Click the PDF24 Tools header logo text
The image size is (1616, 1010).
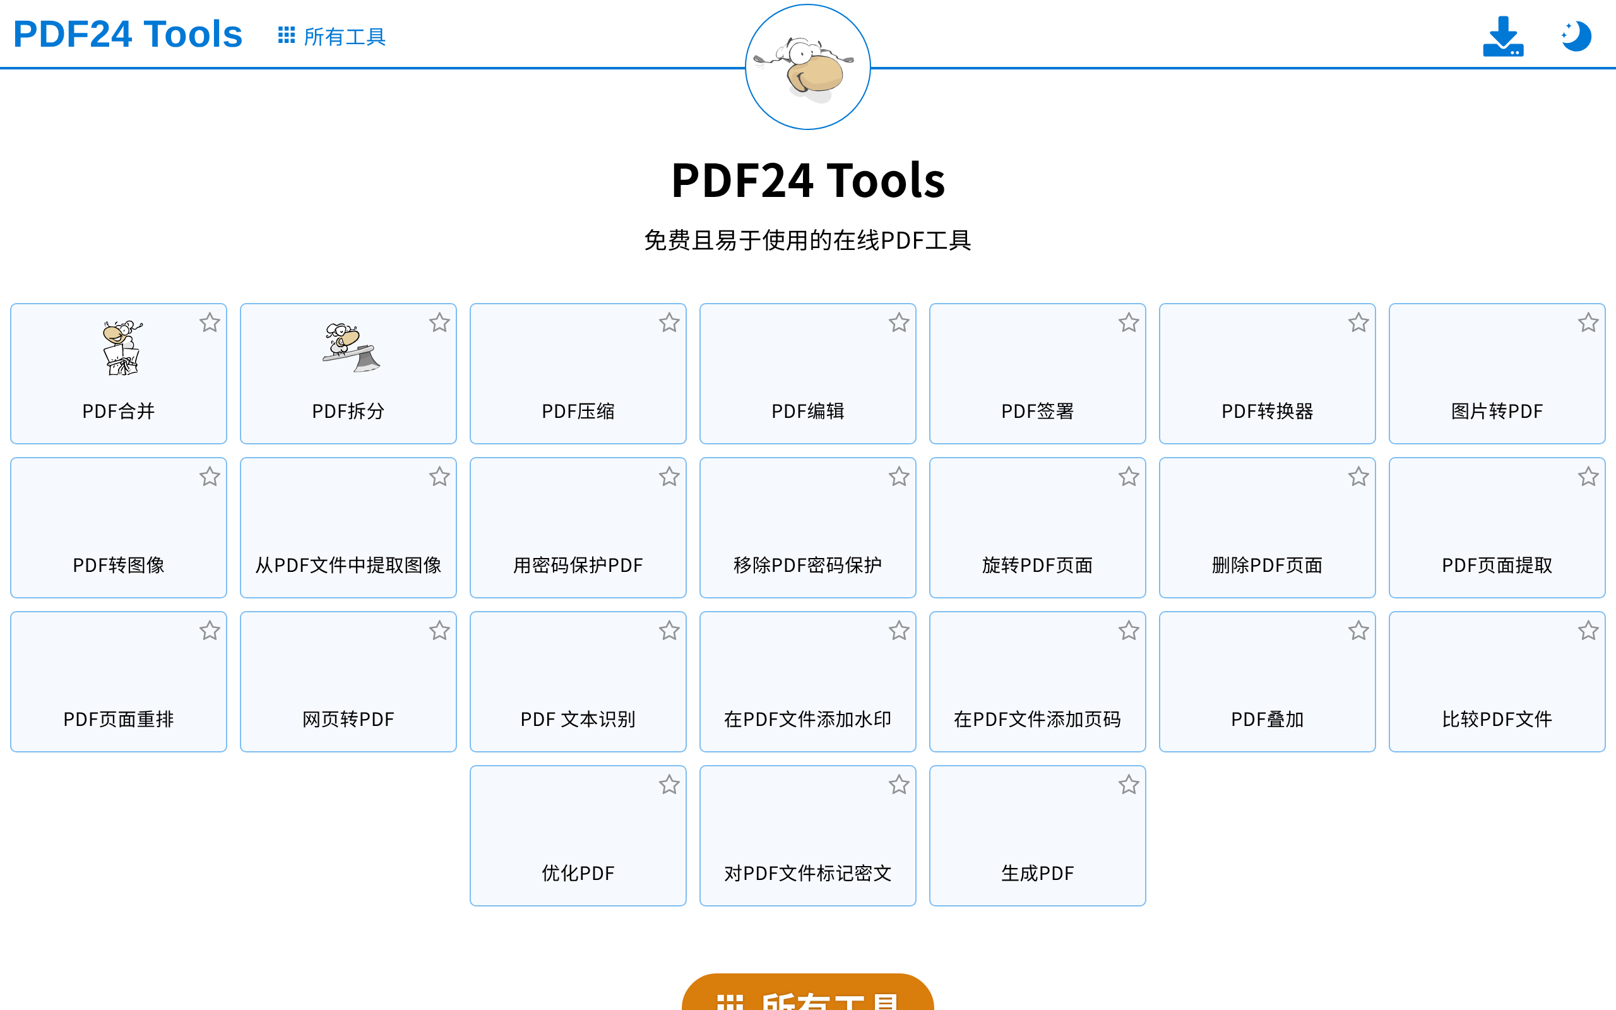click(x=128, y=34)
